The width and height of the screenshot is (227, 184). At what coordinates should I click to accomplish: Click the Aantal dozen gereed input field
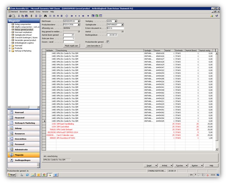pyautogui.click(x=69, y=35)
